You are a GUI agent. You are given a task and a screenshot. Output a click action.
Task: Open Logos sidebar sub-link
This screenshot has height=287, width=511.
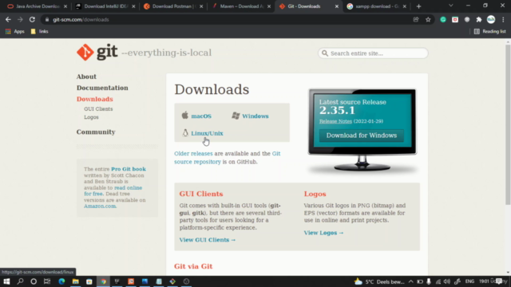pos(91,117)
